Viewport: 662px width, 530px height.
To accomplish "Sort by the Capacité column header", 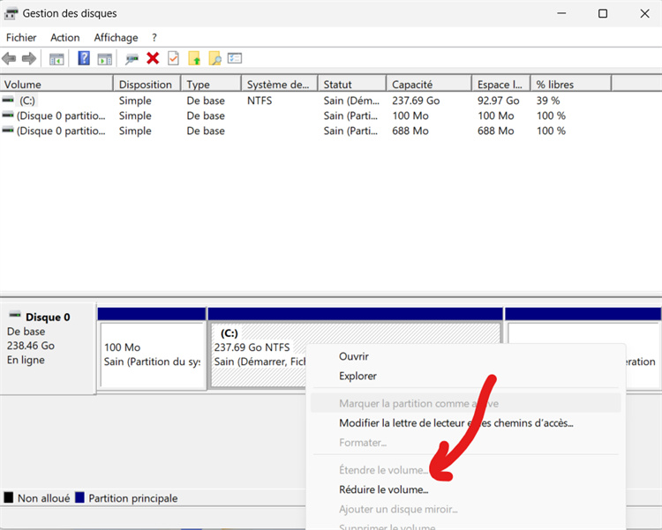I will [x=429, y=85].
